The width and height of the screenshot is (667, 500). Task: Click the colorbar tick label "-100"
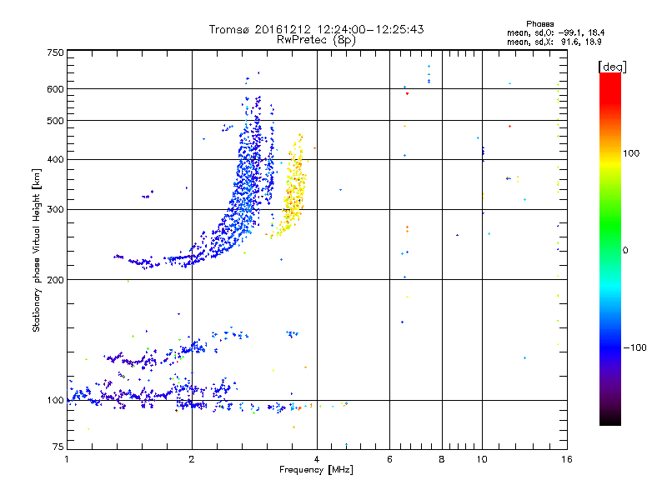click(634, 347)
